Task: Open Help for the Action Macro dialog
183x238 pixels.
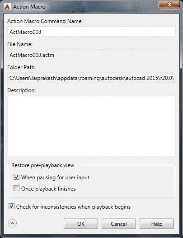Action: (x=157, y=224)
